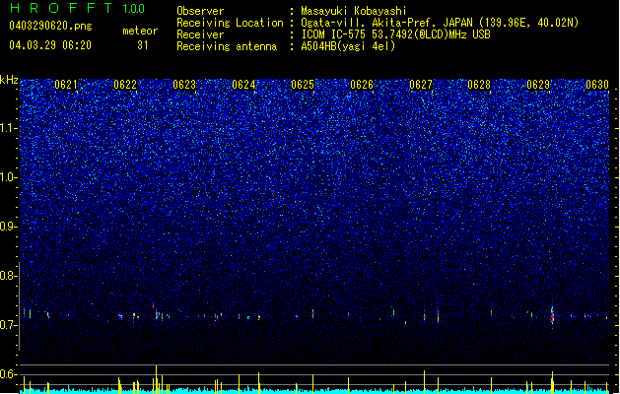
Task: Click the date stamp 04.03.29 06:20
Action: [50, 45]
